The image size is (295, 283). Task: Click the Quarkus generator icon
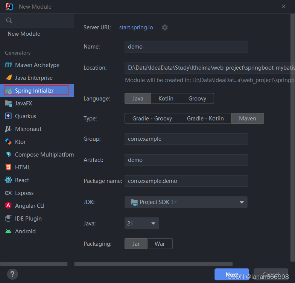8,116
